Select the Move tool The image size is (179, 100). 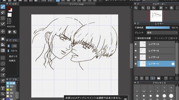tap(3, 31)
